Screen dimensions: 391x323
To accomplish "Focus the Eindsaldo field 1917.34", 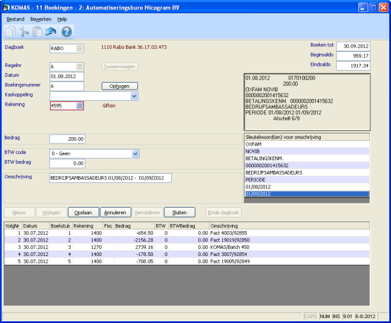I will tap(353, 66).
